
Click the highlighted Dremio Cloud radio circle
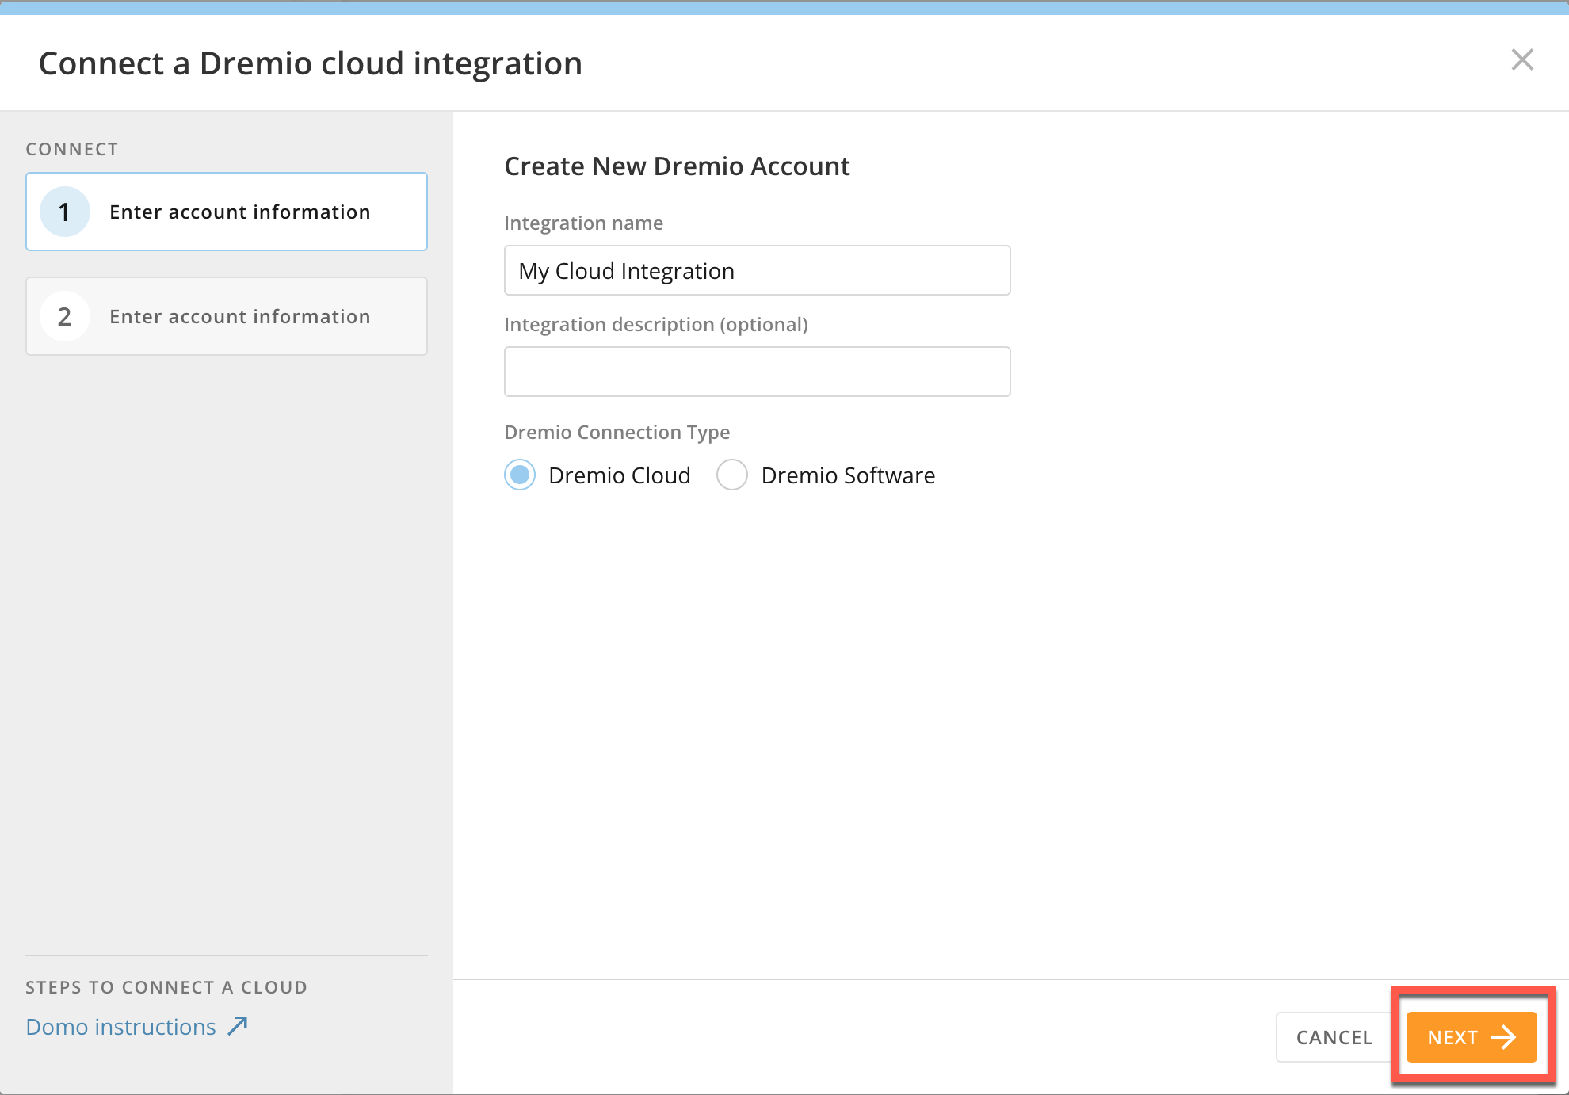[x=520, y=475]
